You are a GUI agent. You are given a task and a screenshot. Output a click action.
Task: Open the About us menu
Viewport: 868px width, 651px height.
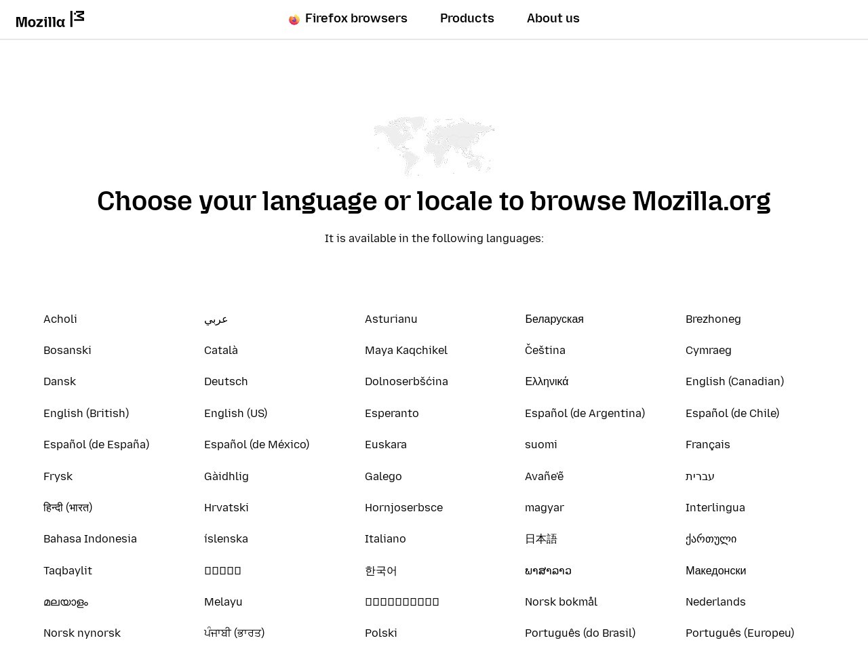click(x=553, y=18)
